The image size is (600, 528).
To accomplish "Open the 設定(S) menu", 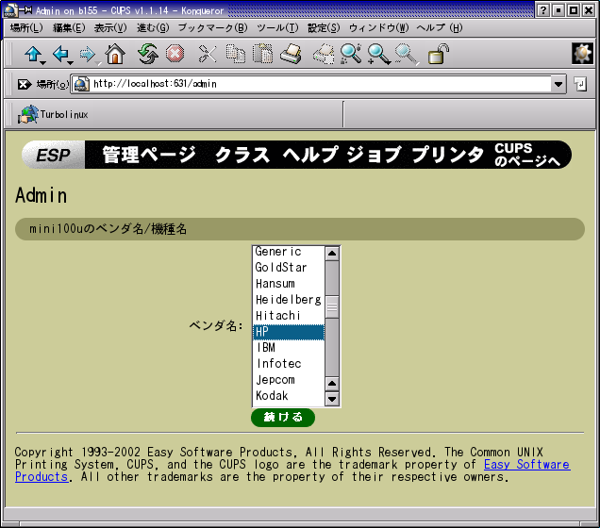I will (324, 28).
